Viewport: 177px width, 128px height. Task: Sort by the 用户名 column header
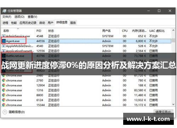[x=110, y=31]
